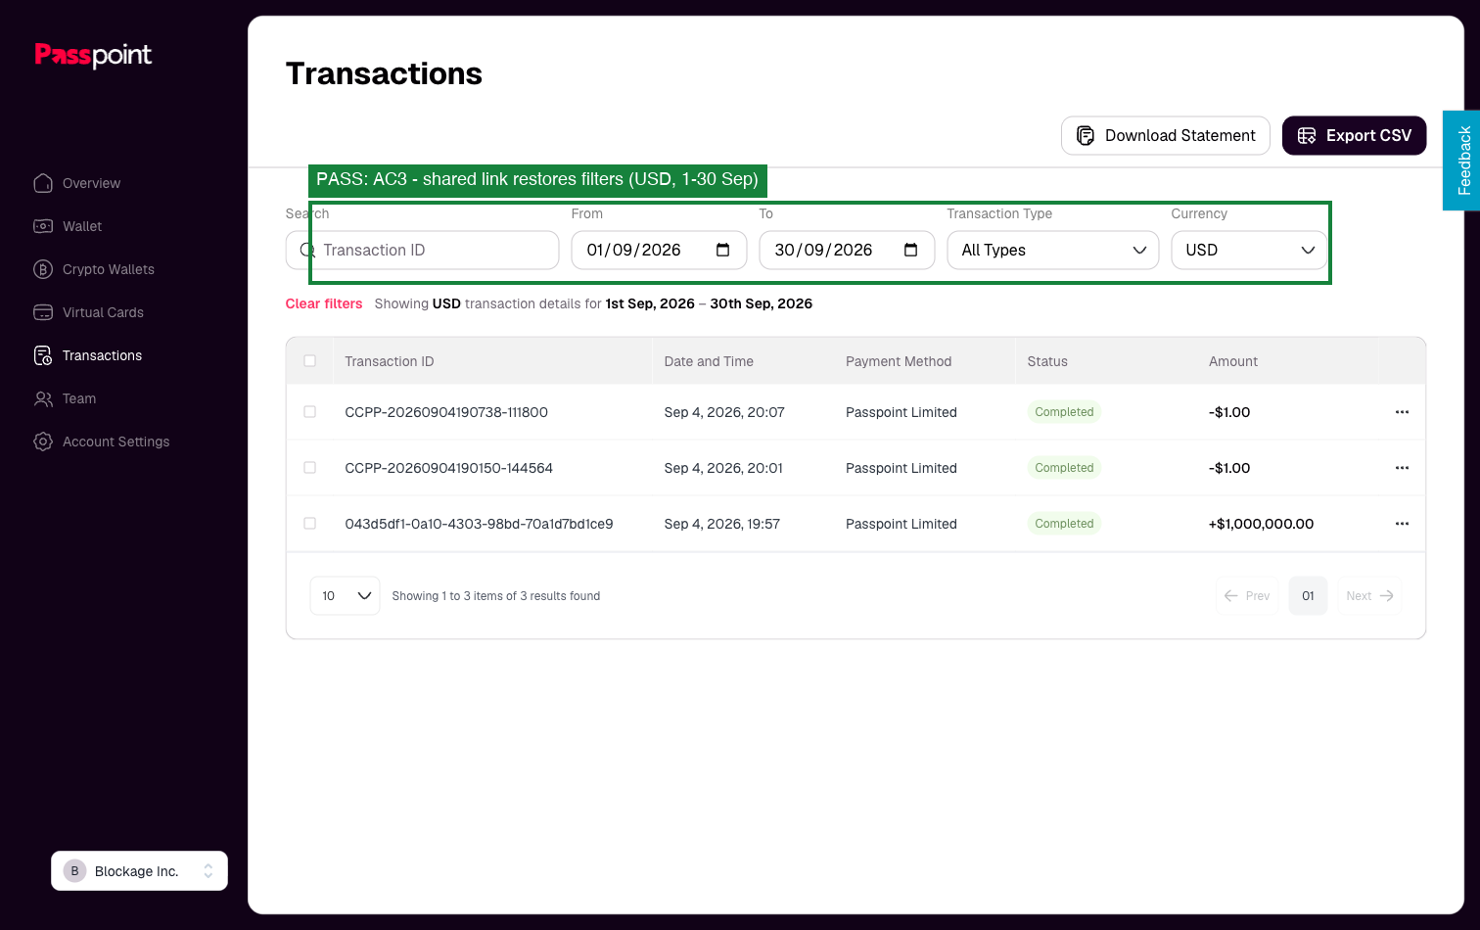Open calendar picker in To date field
Image resolution: width=1480 pixels, height=930 pixels.
tap(911, 250)
